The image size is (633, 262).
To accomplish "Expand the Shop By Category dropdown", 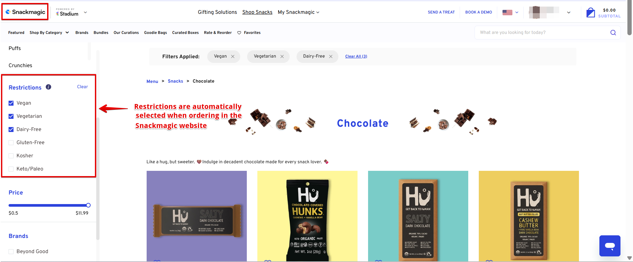I will (x=49, y=33).
